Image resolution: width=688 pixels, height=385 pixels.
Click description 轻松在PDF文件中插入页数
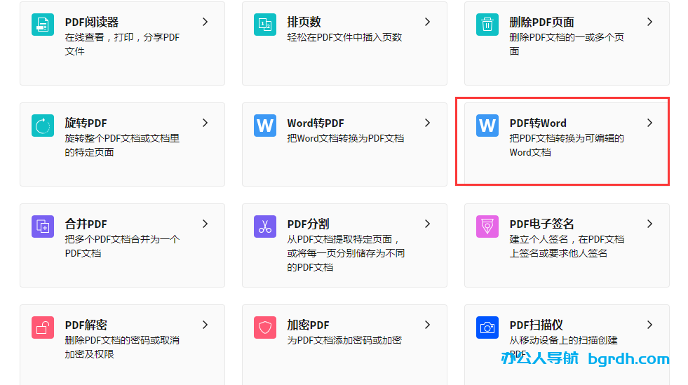pyautogui.click(x=345, y=37)
